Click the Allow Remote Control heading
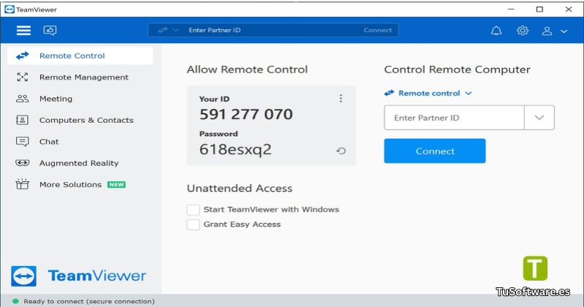 point(247,69)
